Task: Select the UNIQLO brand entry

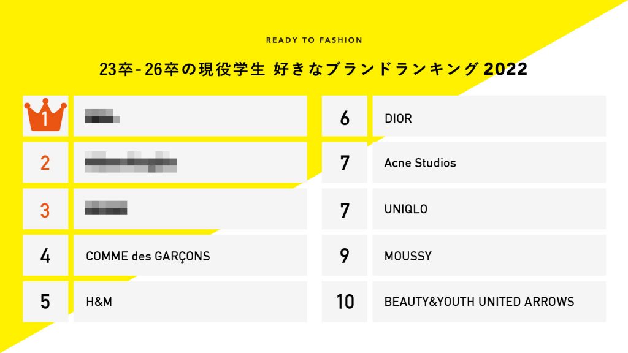Action: tap(406, 210)
